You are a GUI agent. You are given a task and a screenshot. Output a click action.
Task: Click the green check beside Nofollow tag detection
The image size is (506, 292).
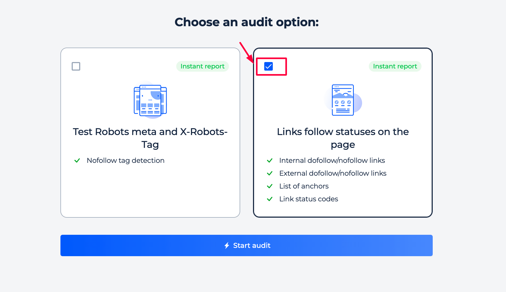77,160
